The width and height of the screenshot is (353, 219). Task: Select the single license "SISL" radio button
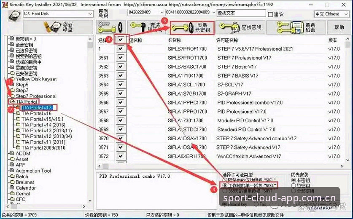(x=225, y=185)
